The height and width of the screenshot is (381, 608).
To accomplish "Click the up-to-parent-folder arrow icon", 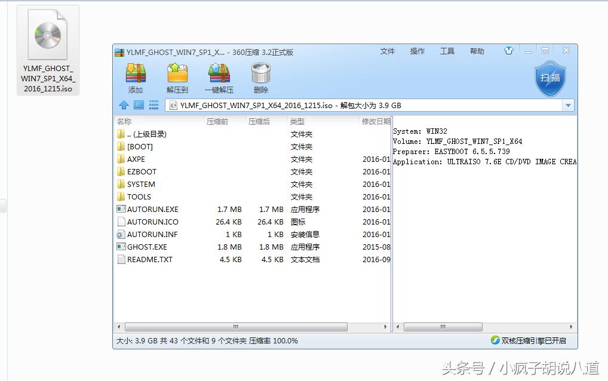I will point(124,105).
